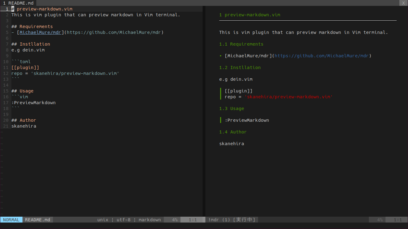Click the rendered description sentence in the preview pane

point(304,32)
